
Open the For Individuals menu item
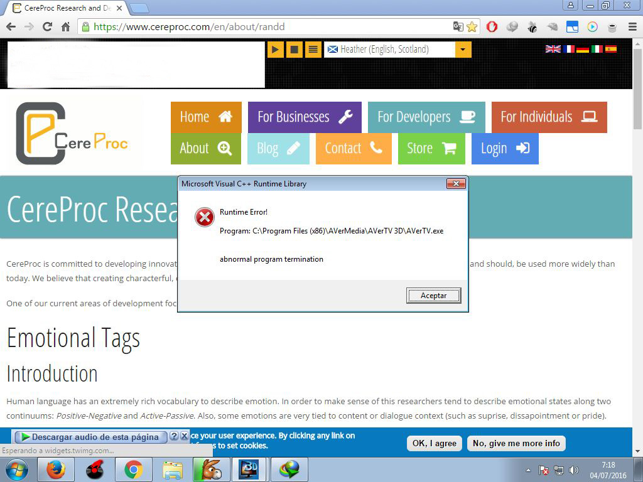click(x=549, y=117)
